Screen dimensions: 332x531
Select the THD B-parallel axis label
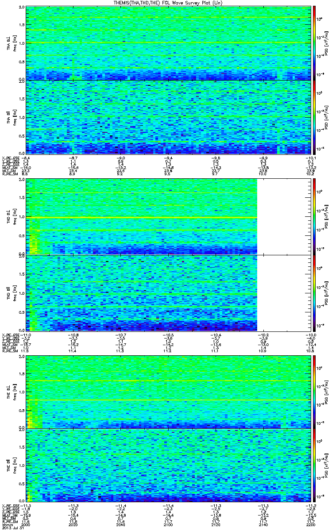[8, 293]
